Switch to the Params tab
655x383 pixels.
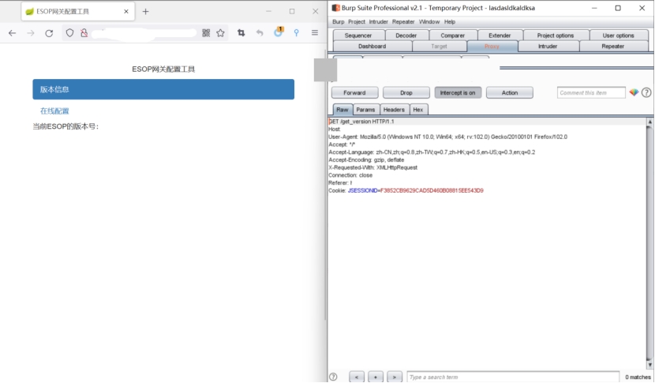point(365,110)
